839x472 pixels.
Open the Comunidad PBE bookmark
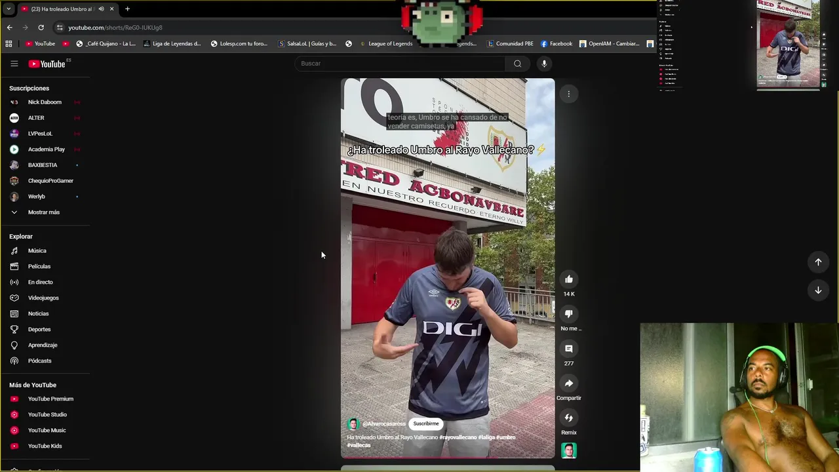pyautogui.click(x=510, y=44)
